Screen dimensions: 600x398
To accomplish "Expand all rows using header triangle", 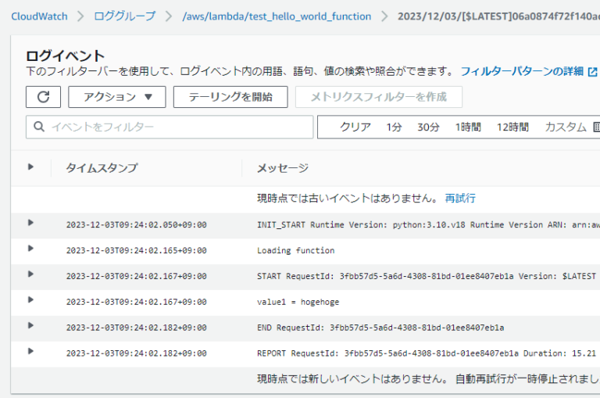I will click(30, 167).
